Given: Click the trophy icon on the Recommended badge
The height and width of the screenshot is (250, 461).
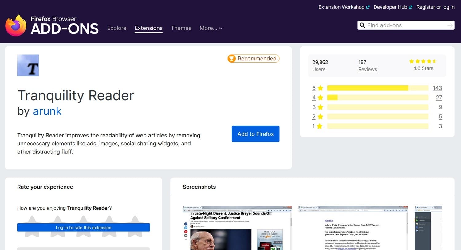Looking at the screenshot, I should 232,58.
